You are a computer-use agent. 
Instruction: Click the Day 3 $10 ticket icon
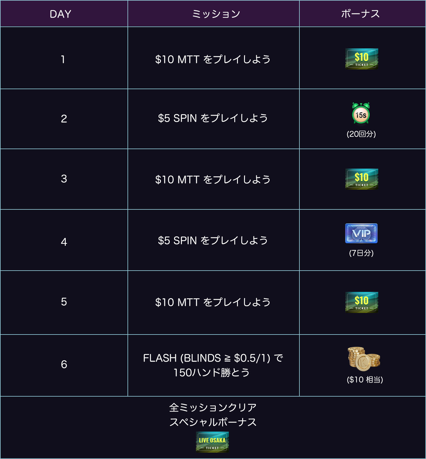click(x=362, y=179)
